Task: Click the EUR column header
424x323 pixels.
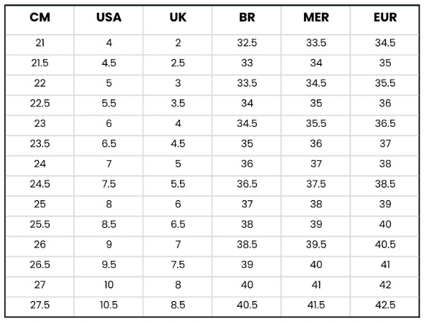Action: (385, 18)
